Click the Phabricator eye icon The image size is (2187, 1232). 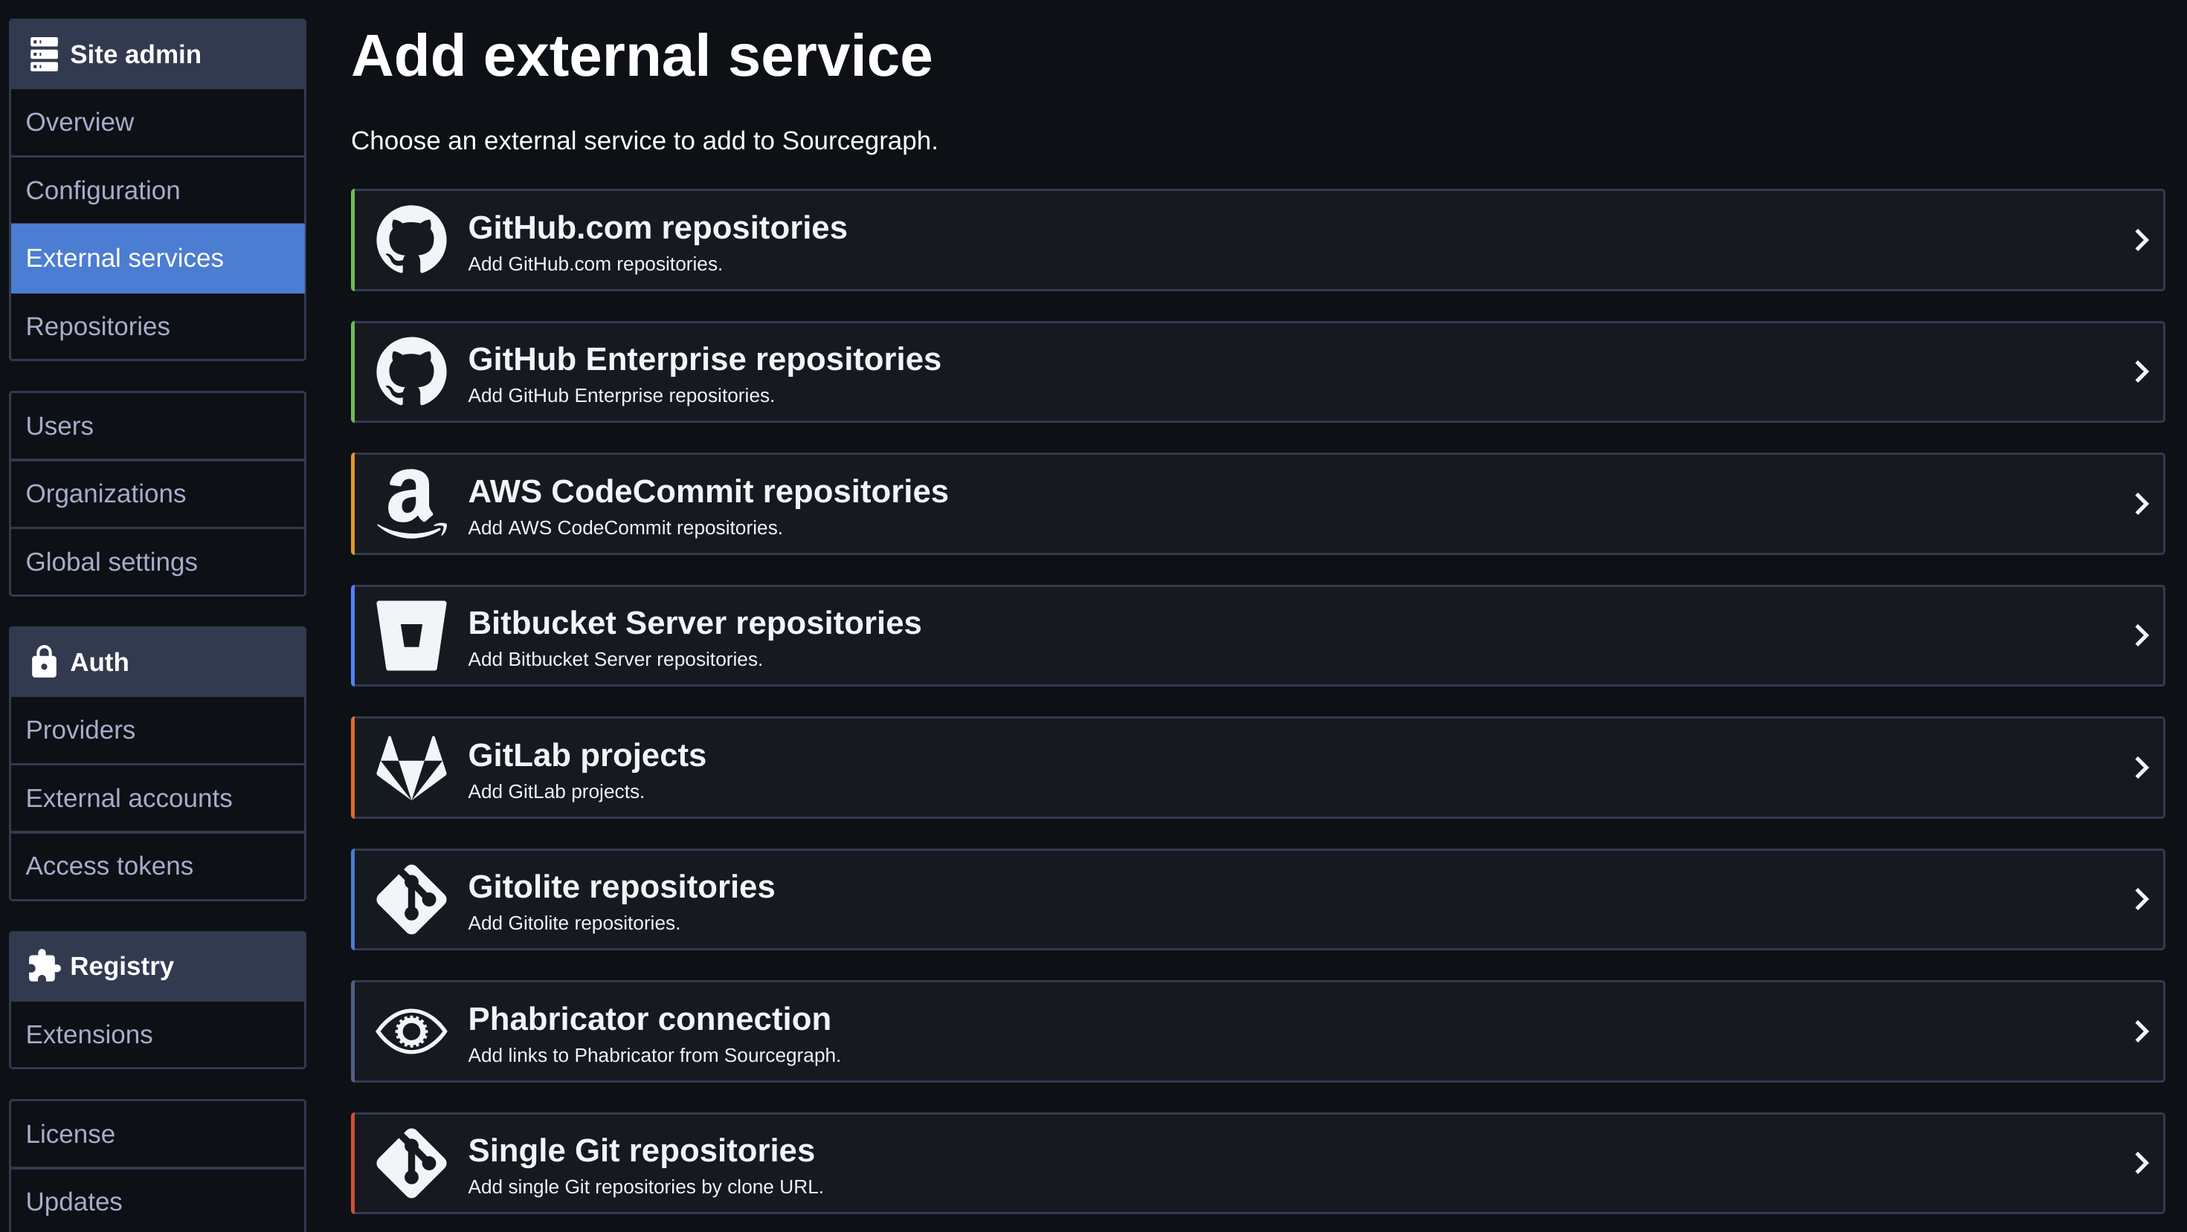coord(411,1032)
